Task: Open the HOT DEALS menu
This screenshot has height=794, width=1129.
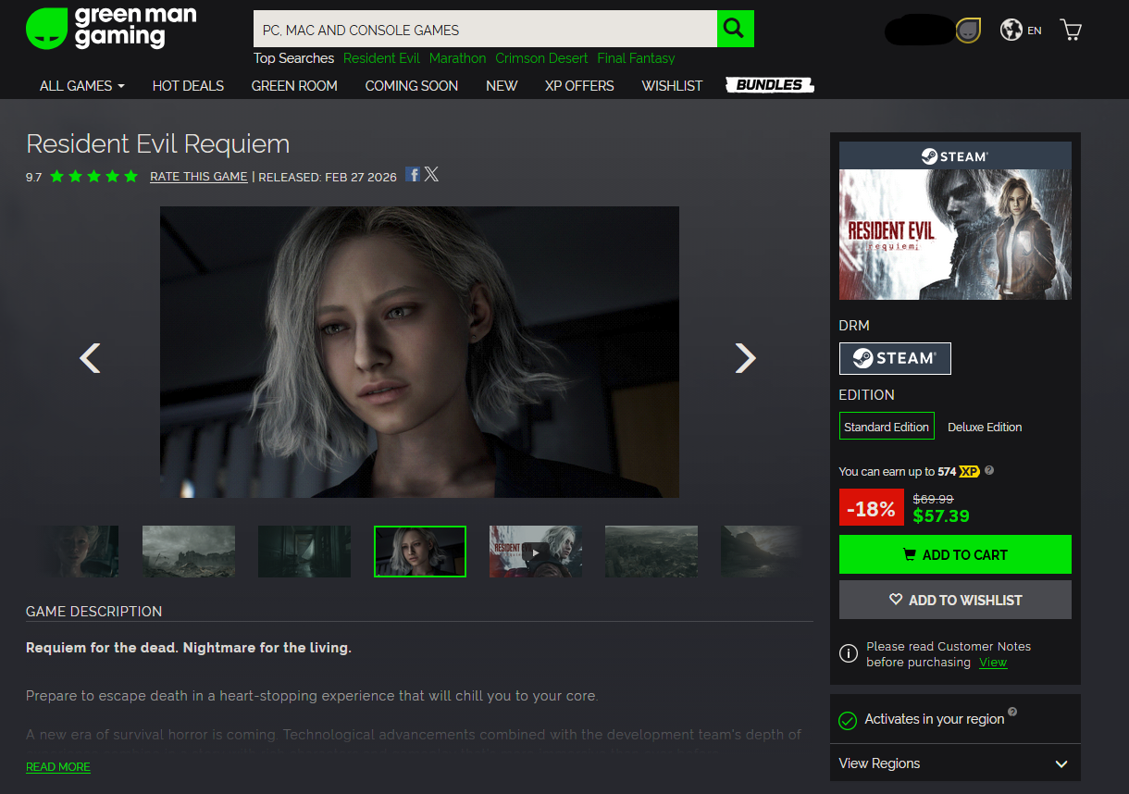Action: [x=188, y=85]
